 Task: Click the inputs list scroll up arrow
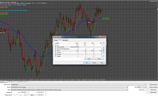103,43
